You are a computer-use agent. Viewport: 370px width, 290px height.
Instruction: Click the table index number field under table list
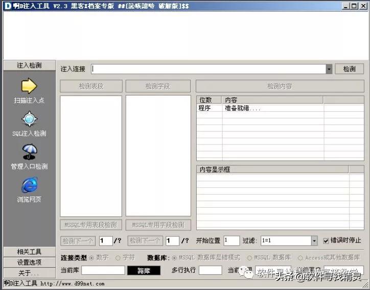click(105, 240)
